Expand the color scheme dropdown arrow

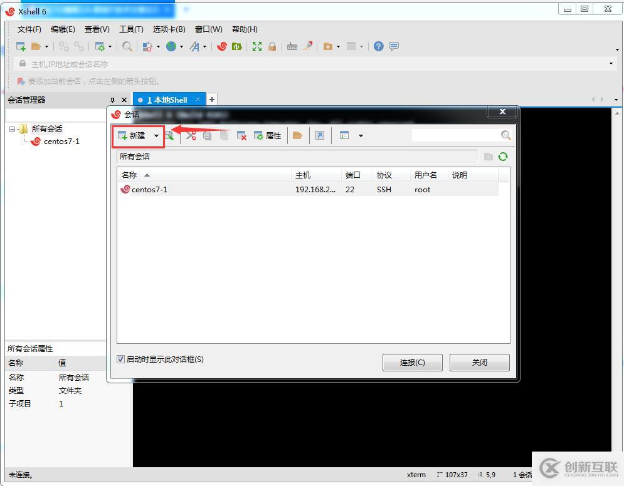click(158, 47)
